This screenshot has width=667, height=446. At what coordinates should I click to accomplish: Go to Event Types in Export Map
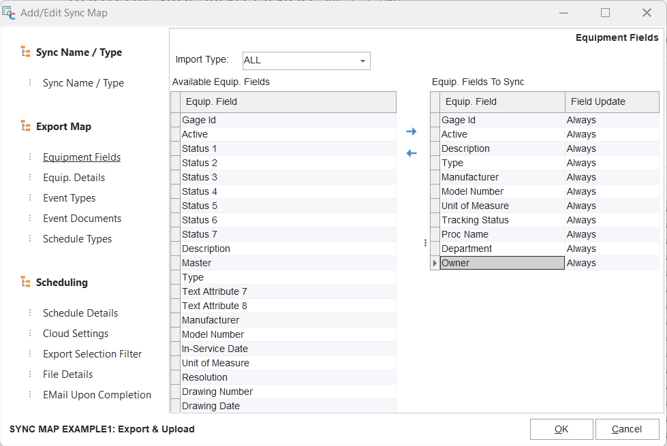coord(69,198)
